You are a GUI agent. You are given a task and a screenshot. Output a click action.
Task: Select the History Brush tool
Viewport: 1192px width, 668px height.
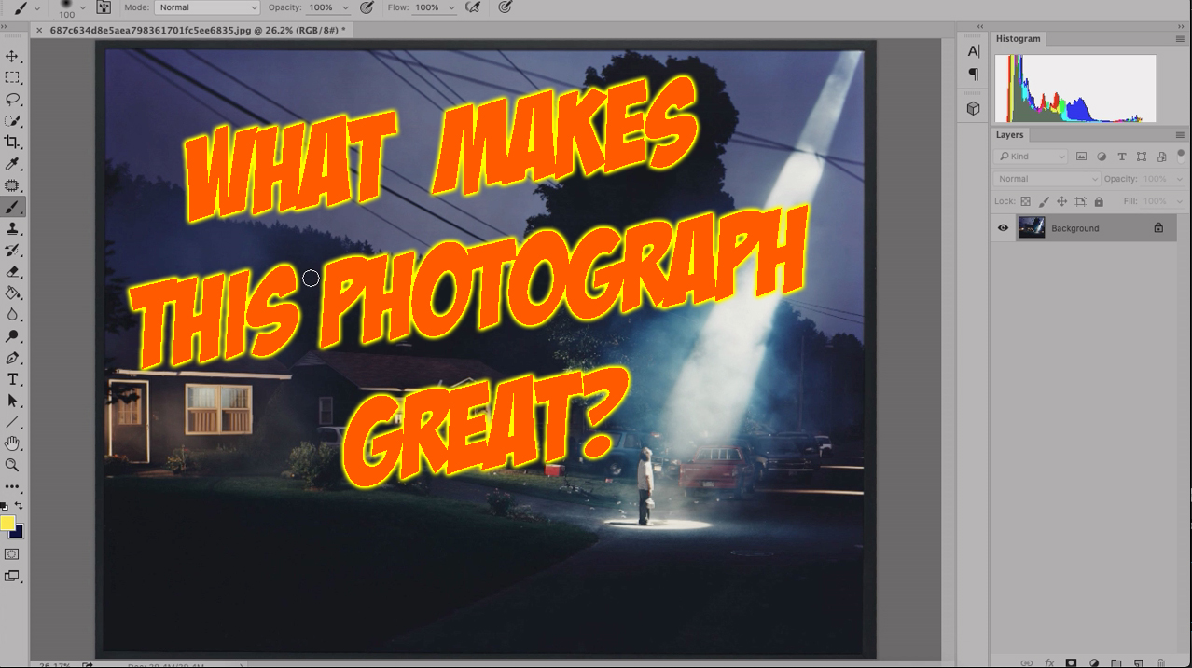pos(12,250)
